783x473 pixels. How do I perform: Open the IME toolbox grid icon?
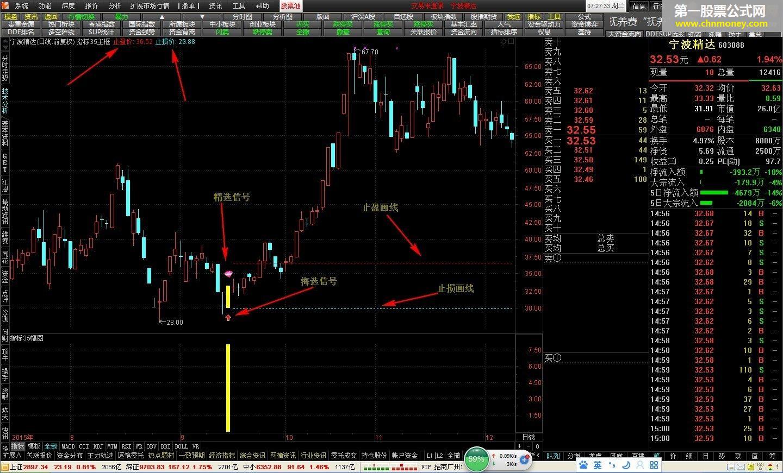click(654, 465)
